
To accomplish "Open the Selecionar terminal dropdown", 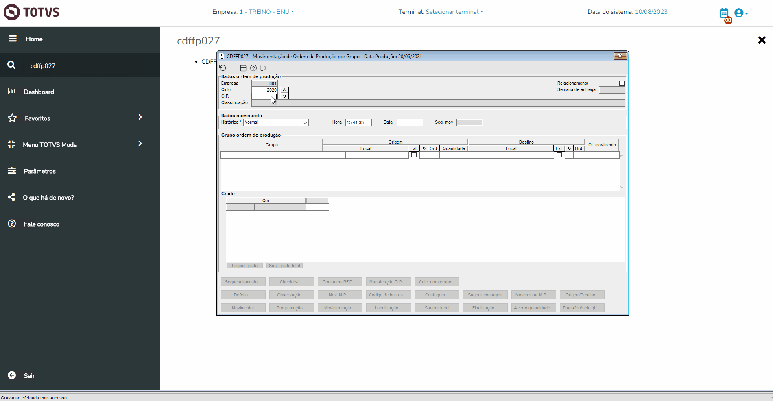I will click(454, 12).
